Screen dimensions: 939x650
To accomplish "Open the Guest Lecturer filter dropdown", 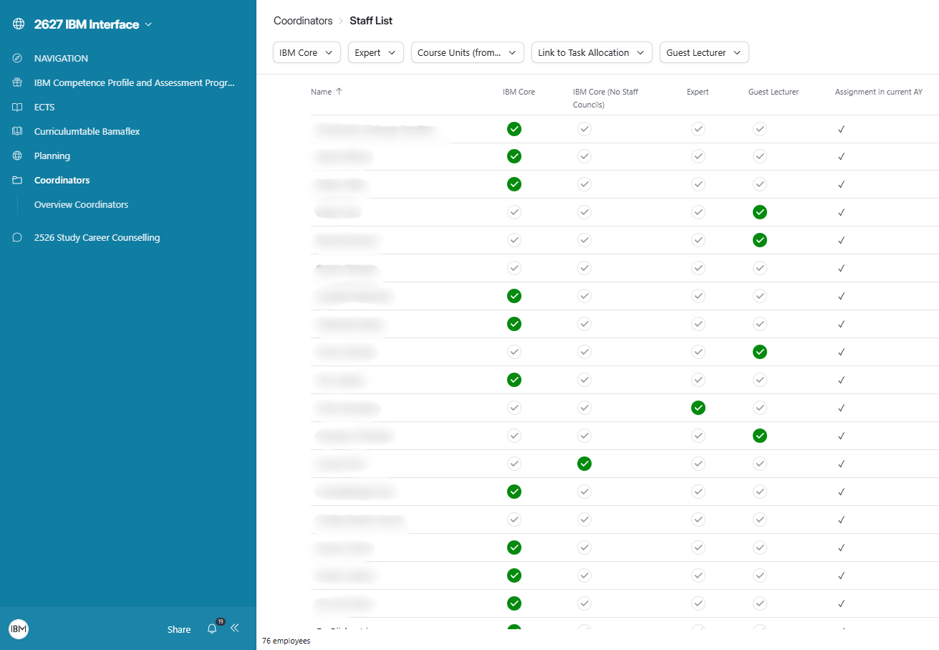I will 704,52.
